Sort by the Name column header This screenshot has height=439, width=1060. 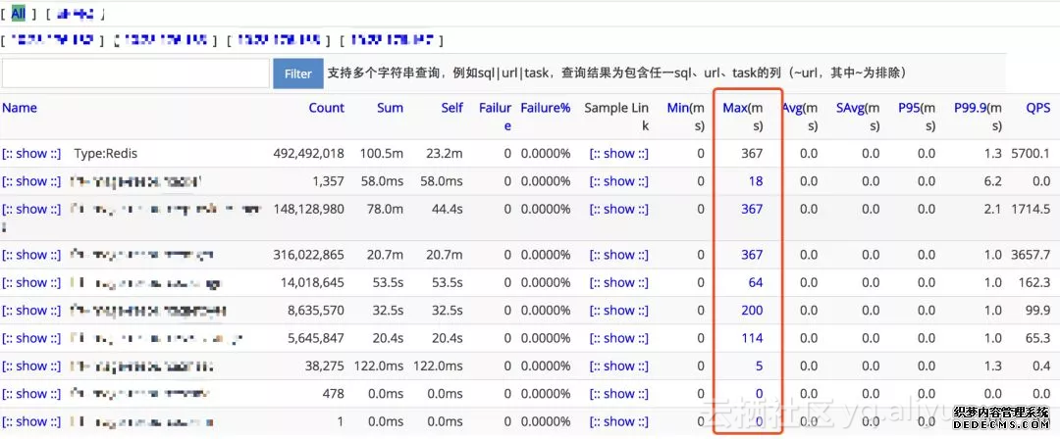click(20, 108)
